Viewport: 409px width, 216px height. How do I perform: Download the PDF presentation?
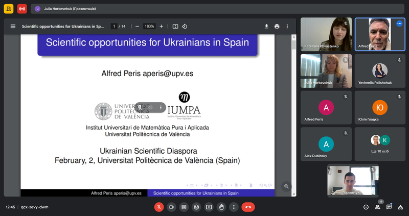[266, 27]
